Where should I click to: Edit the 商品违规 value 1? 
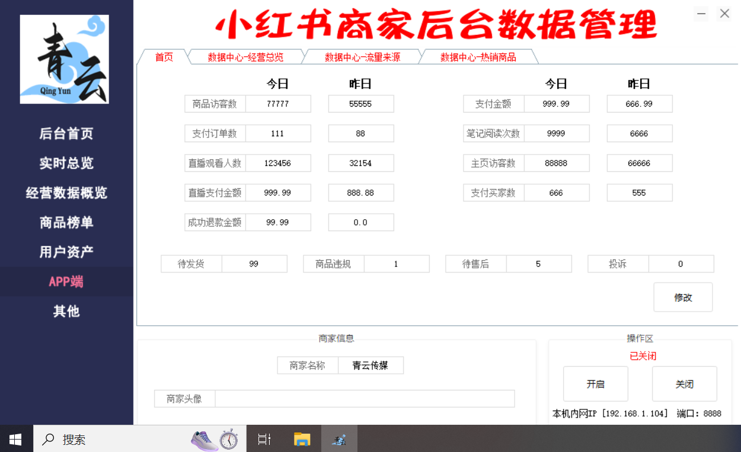point(397,264)
